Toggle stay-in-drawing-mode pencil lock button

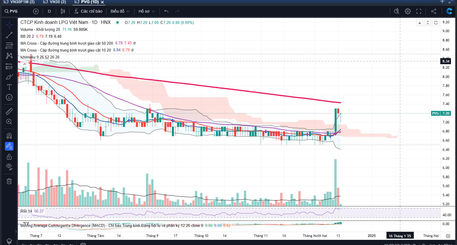click(9, 146)
